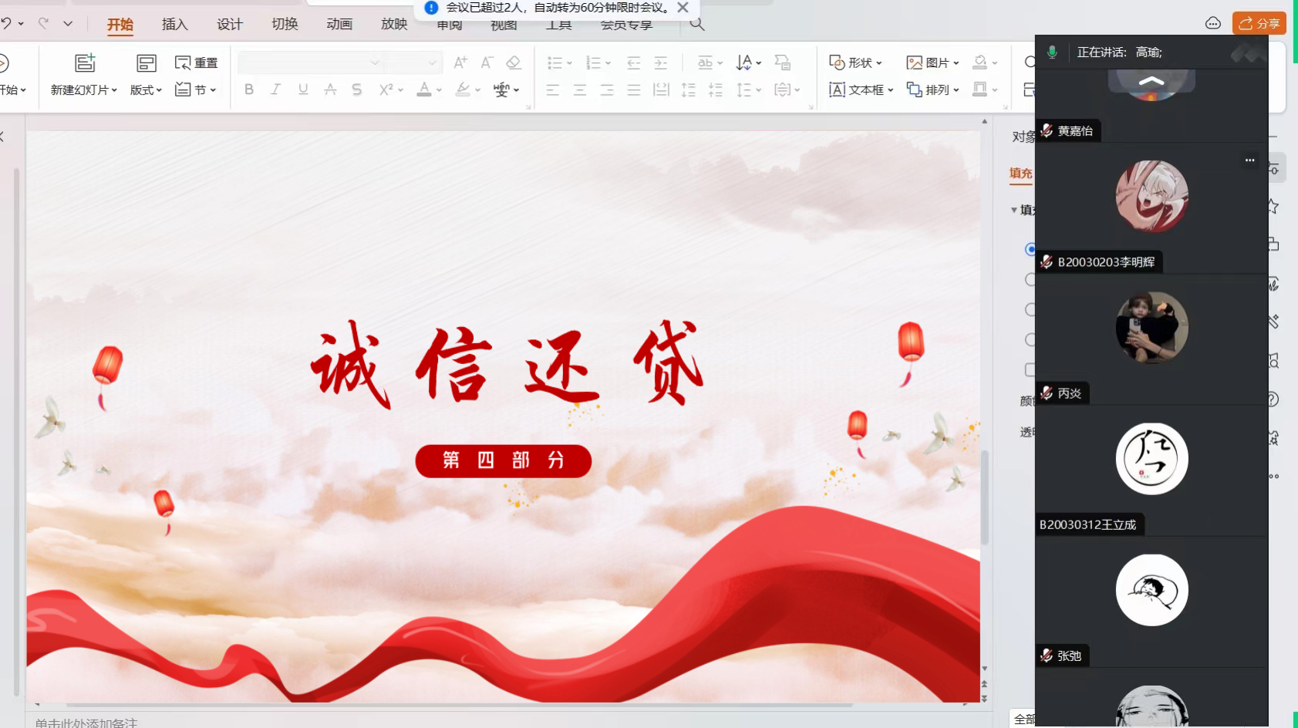The height and width of the screenshot is (728, 1298).
Task: Click the add notes field below slide
Action: coord(86,722)
